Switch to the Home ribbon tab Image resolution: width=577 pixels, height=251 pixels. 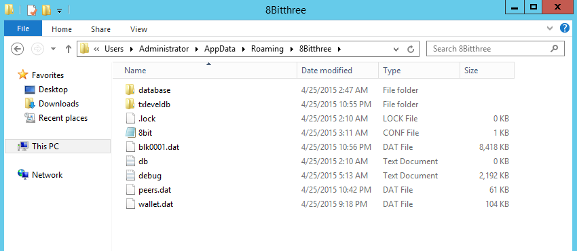[x=62, y=29]
